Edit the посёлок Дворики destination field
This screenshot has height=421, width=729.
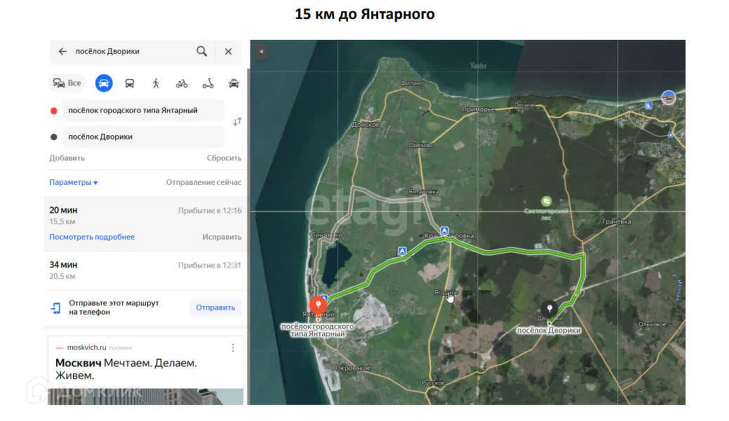click(x=143, y=137)
